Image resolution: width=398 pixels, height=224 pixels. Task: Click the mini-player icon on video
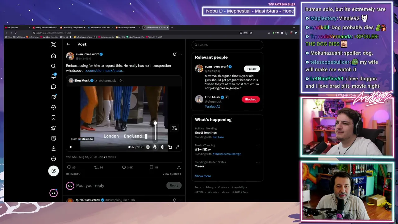point(174,128)
